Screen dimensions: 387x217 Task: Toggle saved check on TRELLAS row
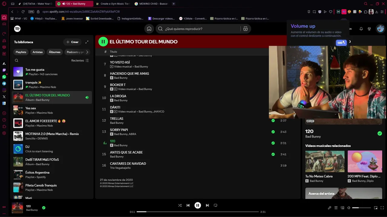pyautogui.click(x=273, y=121)
